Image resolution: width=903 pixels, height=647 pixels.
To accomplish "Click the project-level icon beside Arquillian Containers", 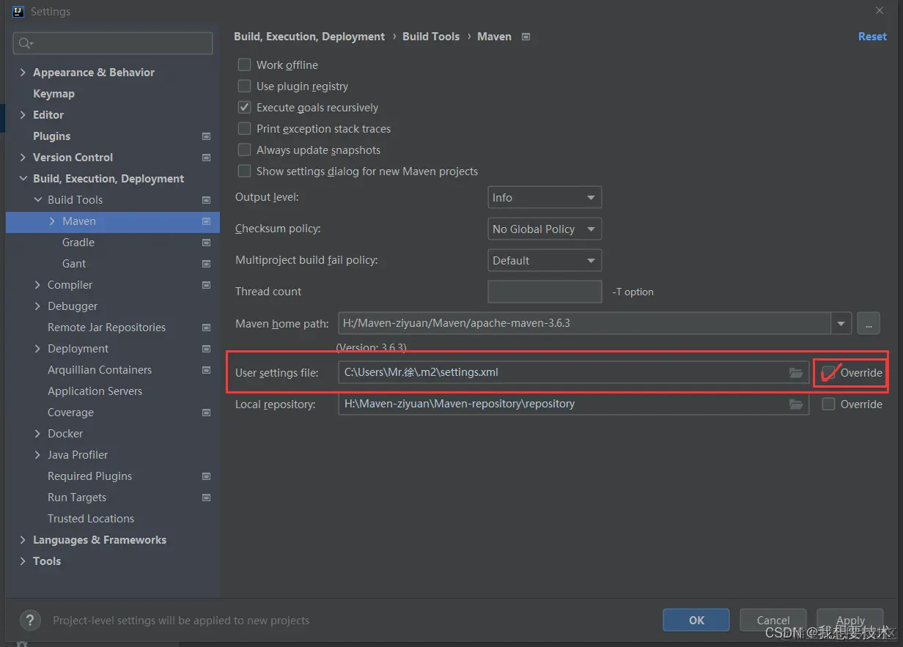I will [x=206, y=370].
